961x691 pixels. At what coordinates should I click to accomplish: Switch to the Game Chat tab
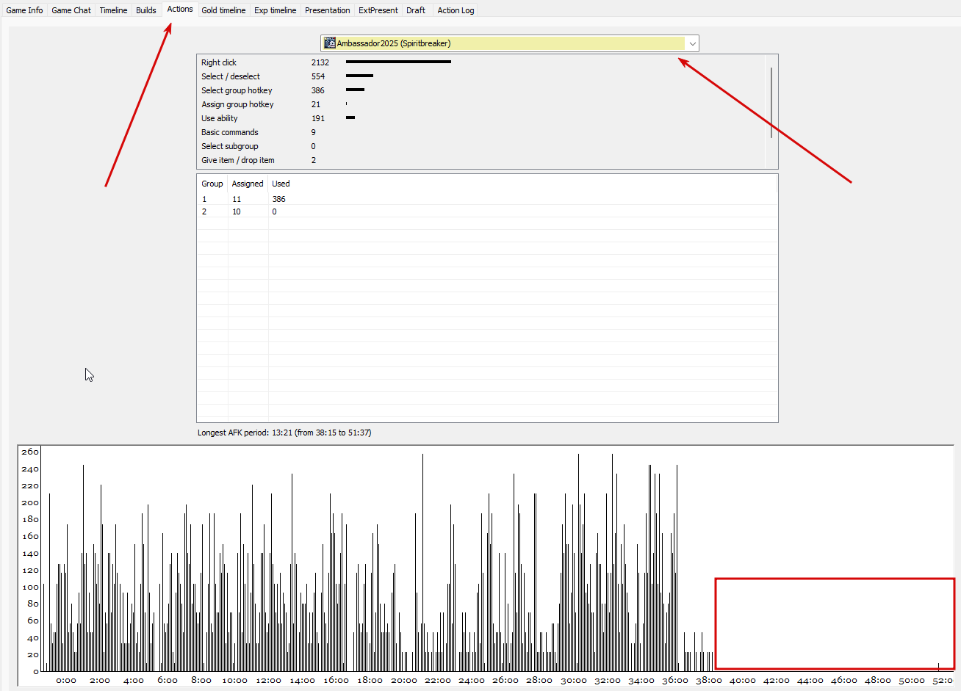[x=71, y=10]
